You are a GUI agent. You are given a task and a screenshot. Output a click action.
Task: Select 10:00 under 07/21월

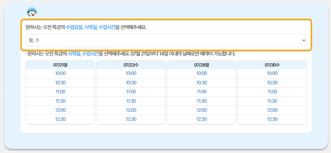pos(60,73)
